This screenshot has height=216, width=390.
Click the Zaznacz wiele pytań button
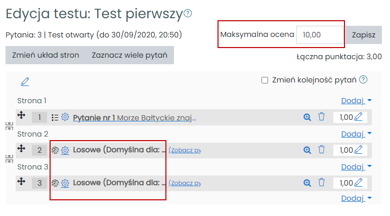(x=129, y=55)
